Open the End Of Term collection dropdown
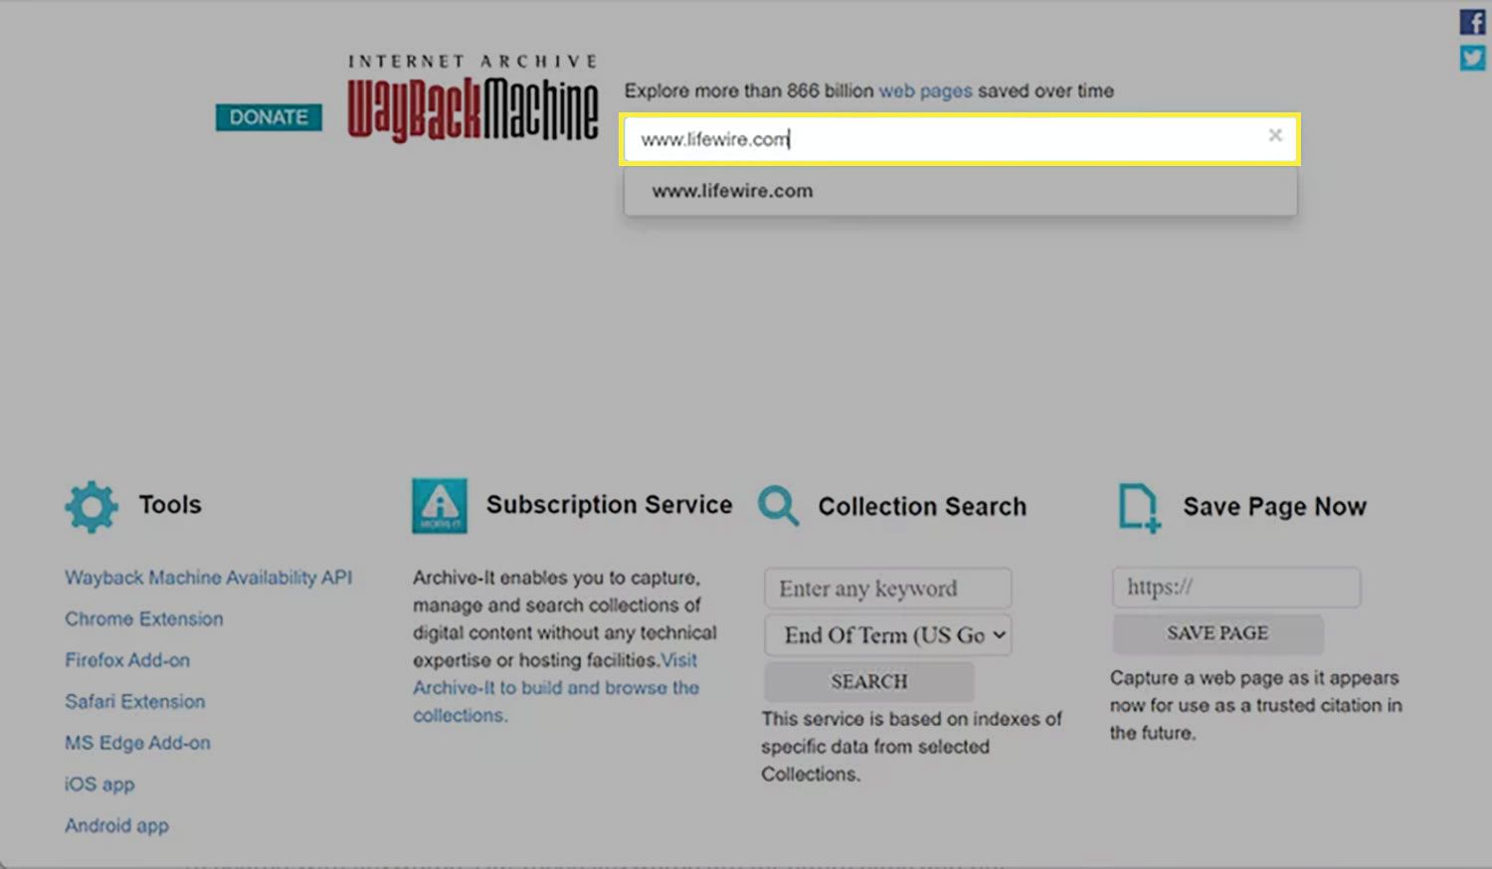The width and height of the screenshot is (1492, 869). (887, 635)
